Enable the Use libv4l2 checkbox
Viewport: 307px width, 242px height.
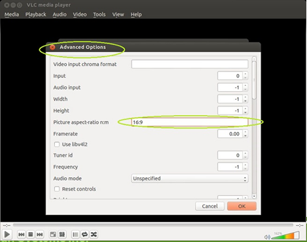57,144
